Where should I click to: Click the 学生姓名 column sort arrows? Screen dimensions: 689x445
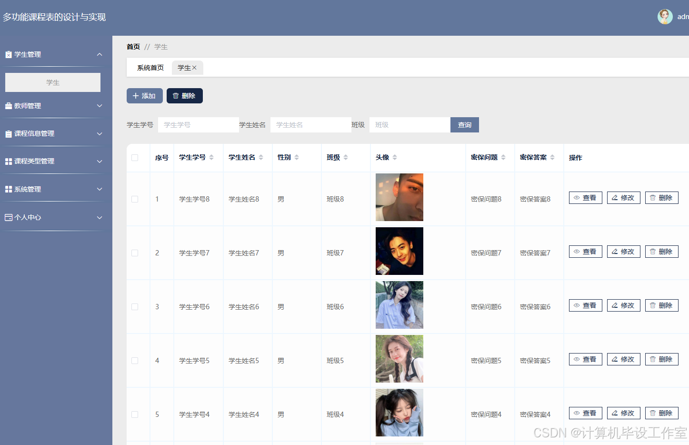pos(261,157)
